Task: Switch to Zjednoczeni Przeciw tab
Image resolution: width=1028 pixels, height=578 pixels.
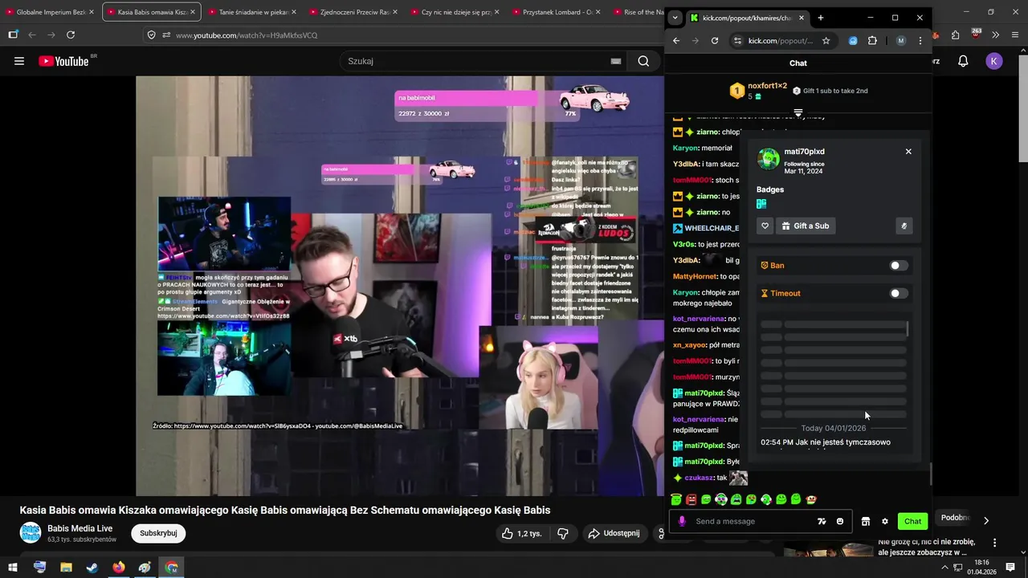Action: click(x=353, y=12)
